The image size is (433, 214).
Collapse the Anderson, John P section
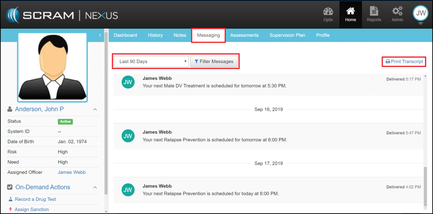click(95, 110)
